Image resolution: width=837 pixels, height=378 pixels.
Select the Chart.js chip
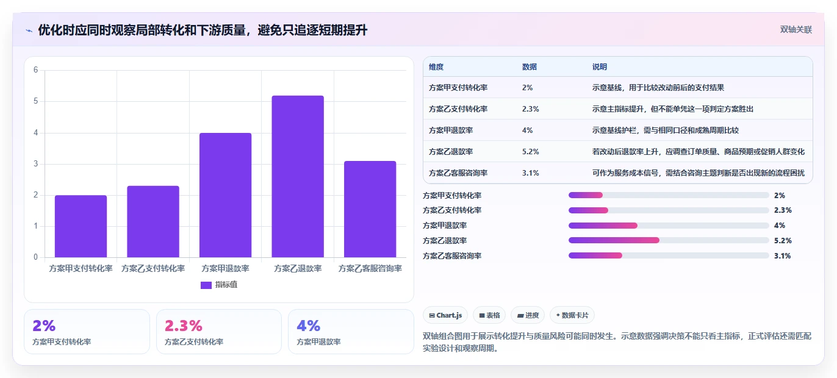click(x=446, y=315)
